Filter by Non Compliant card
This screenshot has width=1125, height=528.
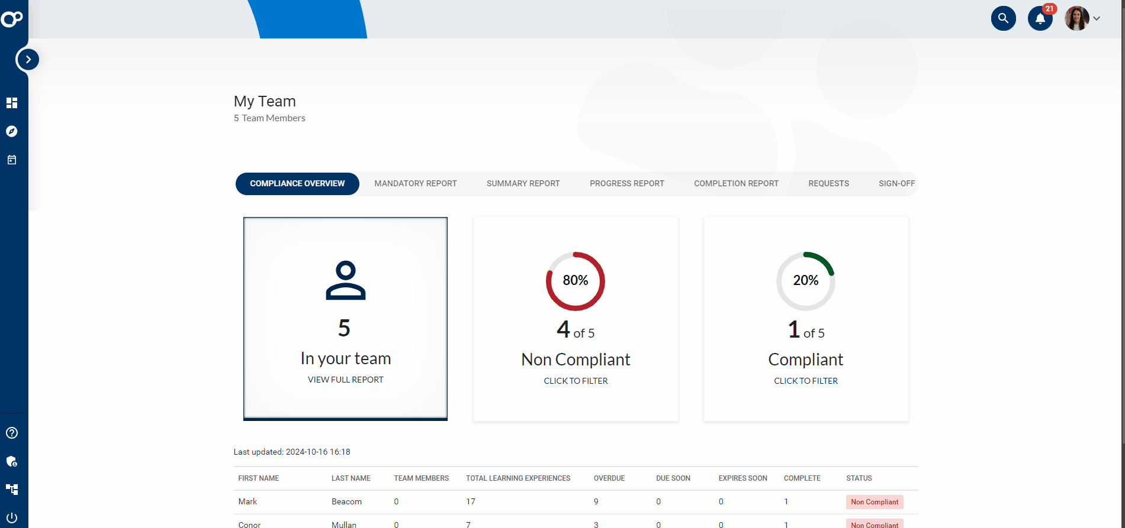click(x=576, y=381)
